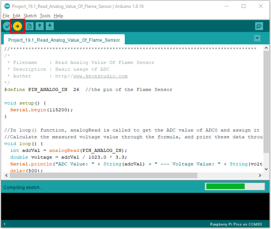This screenshot has width=271, height=229.
Task: Click the 'Serial.println' code line
Action: (x=136, y=164)
